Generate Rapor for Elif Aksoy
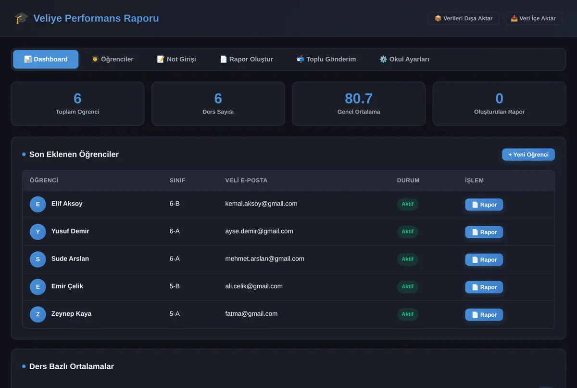This screenshot has height=388, width=577. [x=484, y=205]
